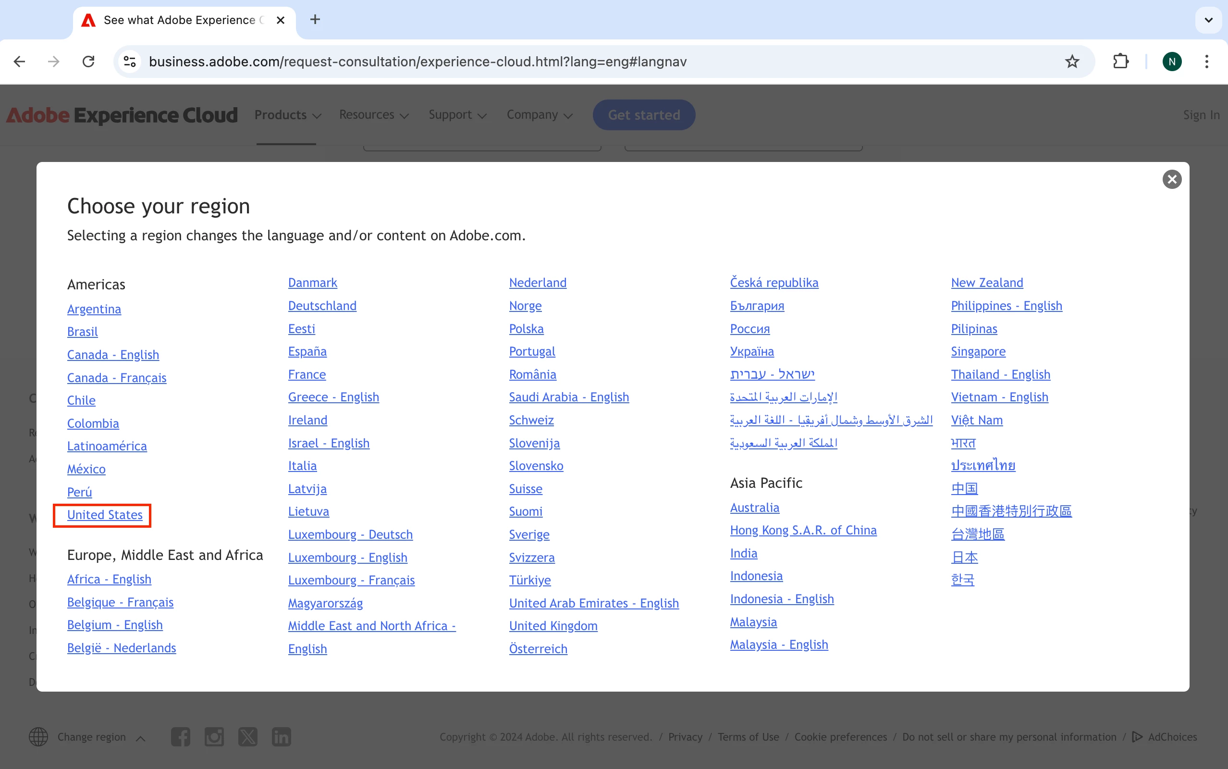Select the United States region link

pyautogui.click(x=105, y=515)
